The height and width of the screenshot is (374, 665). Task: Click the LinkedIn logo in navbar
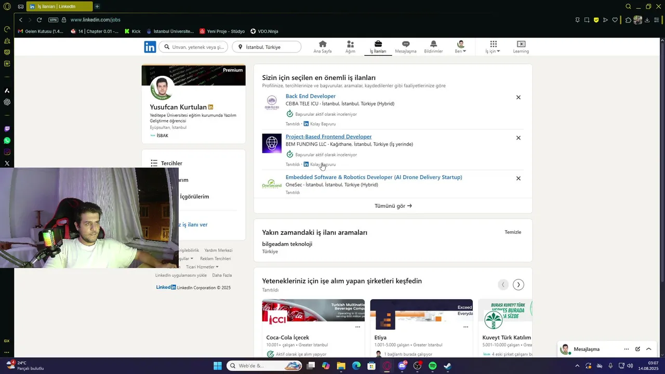tap(150, 47)
